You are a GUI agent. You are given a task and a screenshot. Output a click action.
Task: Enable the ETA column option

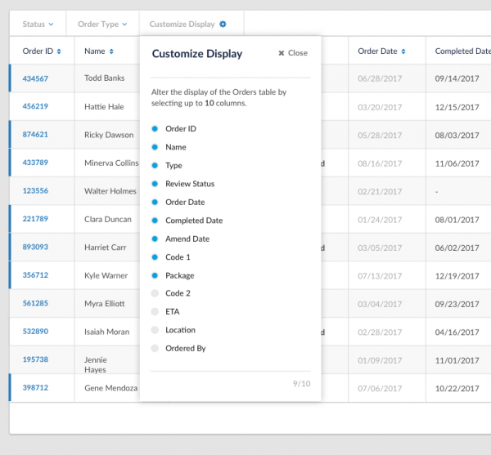155,312
